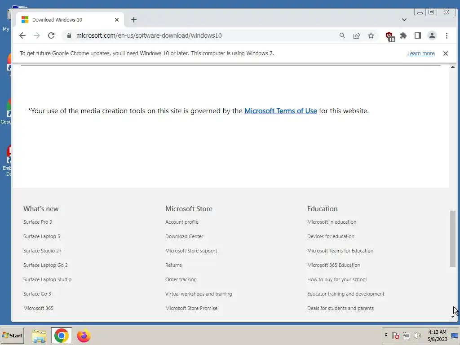Open the taskbar clock and date

437,336
